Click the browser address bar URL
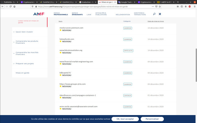 83,6
